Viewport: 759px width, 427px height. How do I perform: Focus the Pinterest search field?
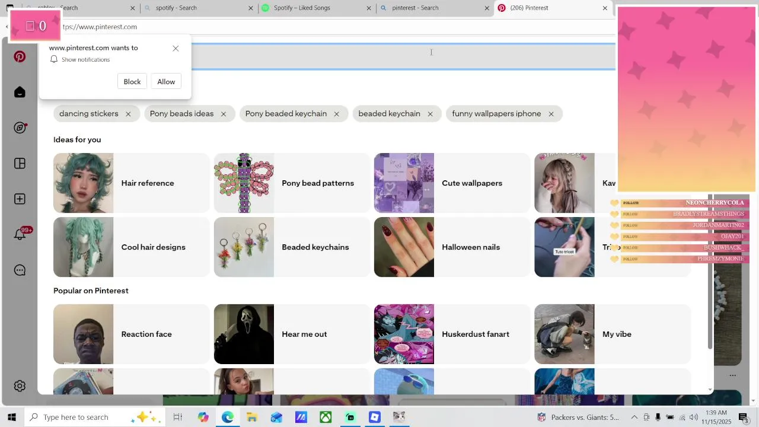point(403,56)
